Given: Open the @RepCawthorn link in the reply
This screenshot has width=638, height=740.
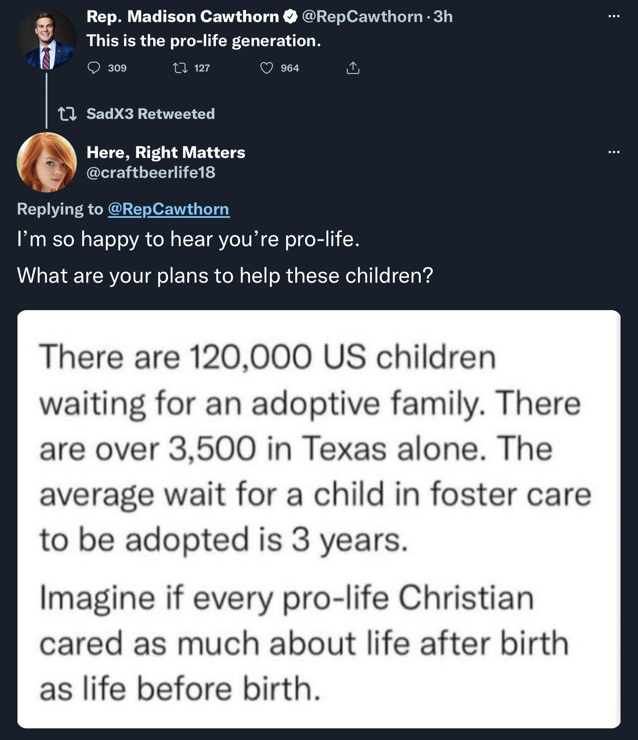Looking at the screenshot, I should [x=169, y=210].
